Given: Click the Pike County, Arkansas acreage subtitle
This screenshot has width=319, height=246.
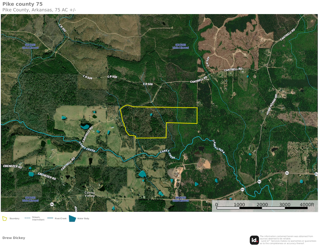Looking at the screenshot, I should [39, 10].
